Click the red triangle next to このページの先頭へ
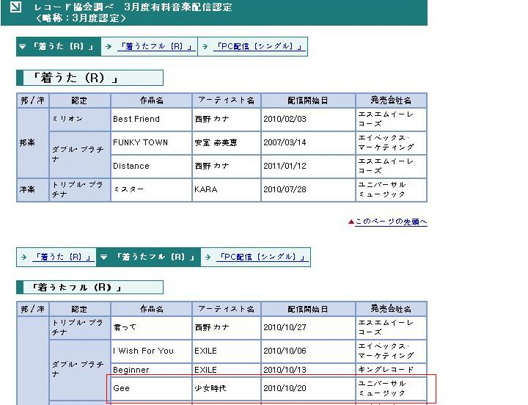This screenshot has width=528, height=405. (351, 222)
